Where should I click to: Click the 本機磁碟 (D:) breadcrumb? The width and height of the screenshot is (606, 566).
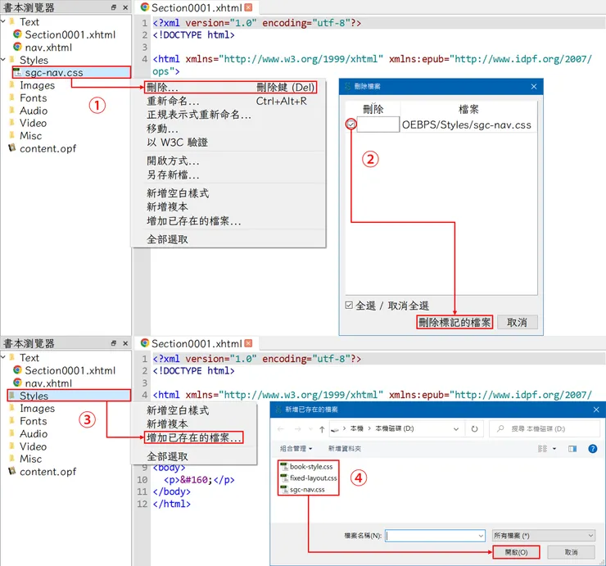(395, 428)
